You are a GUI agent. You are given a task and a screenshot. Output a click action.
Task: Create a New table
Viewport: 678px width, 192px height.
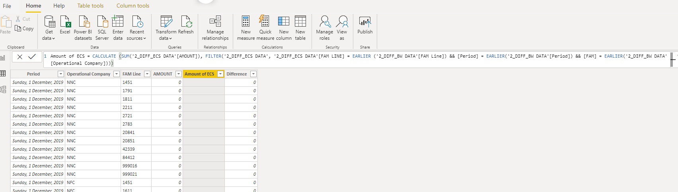[300, 28]
